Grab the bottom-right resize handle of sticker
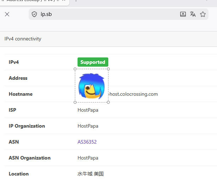 (x=108, y=102)
